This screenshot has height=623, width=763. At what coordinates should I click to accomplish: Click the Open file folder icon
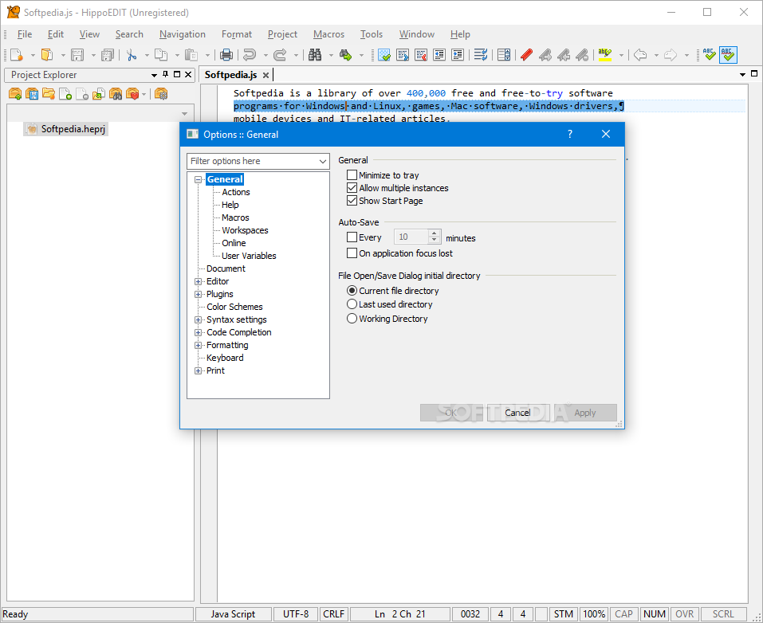pos(47,54)
